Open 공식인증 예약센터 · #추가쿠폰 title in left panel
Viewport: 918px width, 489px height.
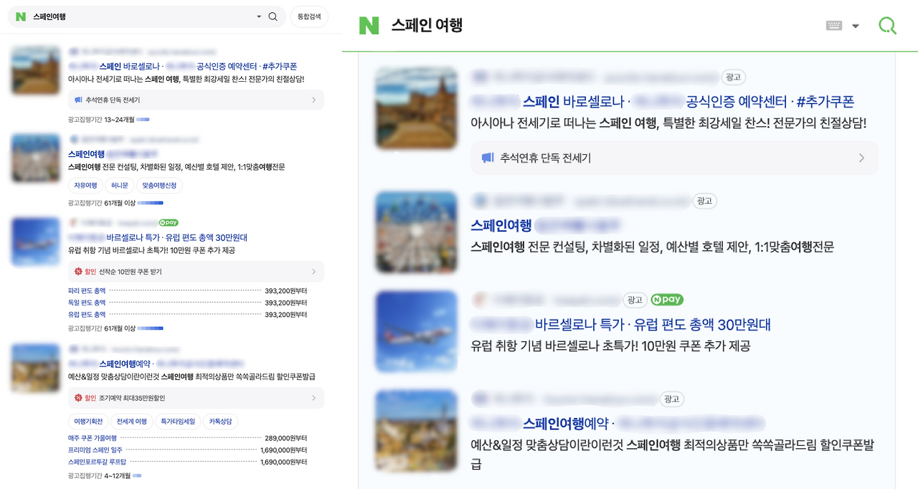(x=246, y=66)
